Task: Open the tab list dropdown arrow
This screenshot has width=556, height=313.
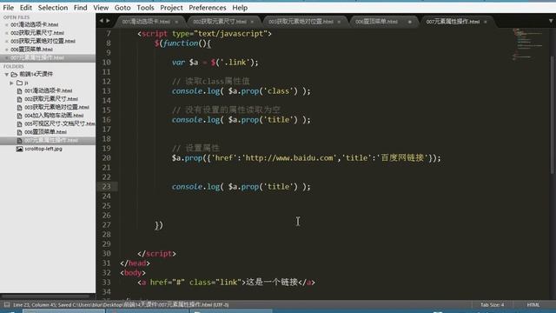Action: [551, 21]
